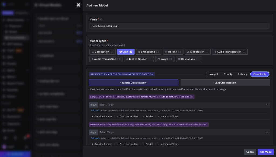Cancel adding the new model
276x157 pixels.
250,152
